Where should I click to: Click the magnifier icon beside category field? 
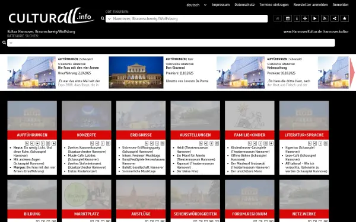(4, 43)
